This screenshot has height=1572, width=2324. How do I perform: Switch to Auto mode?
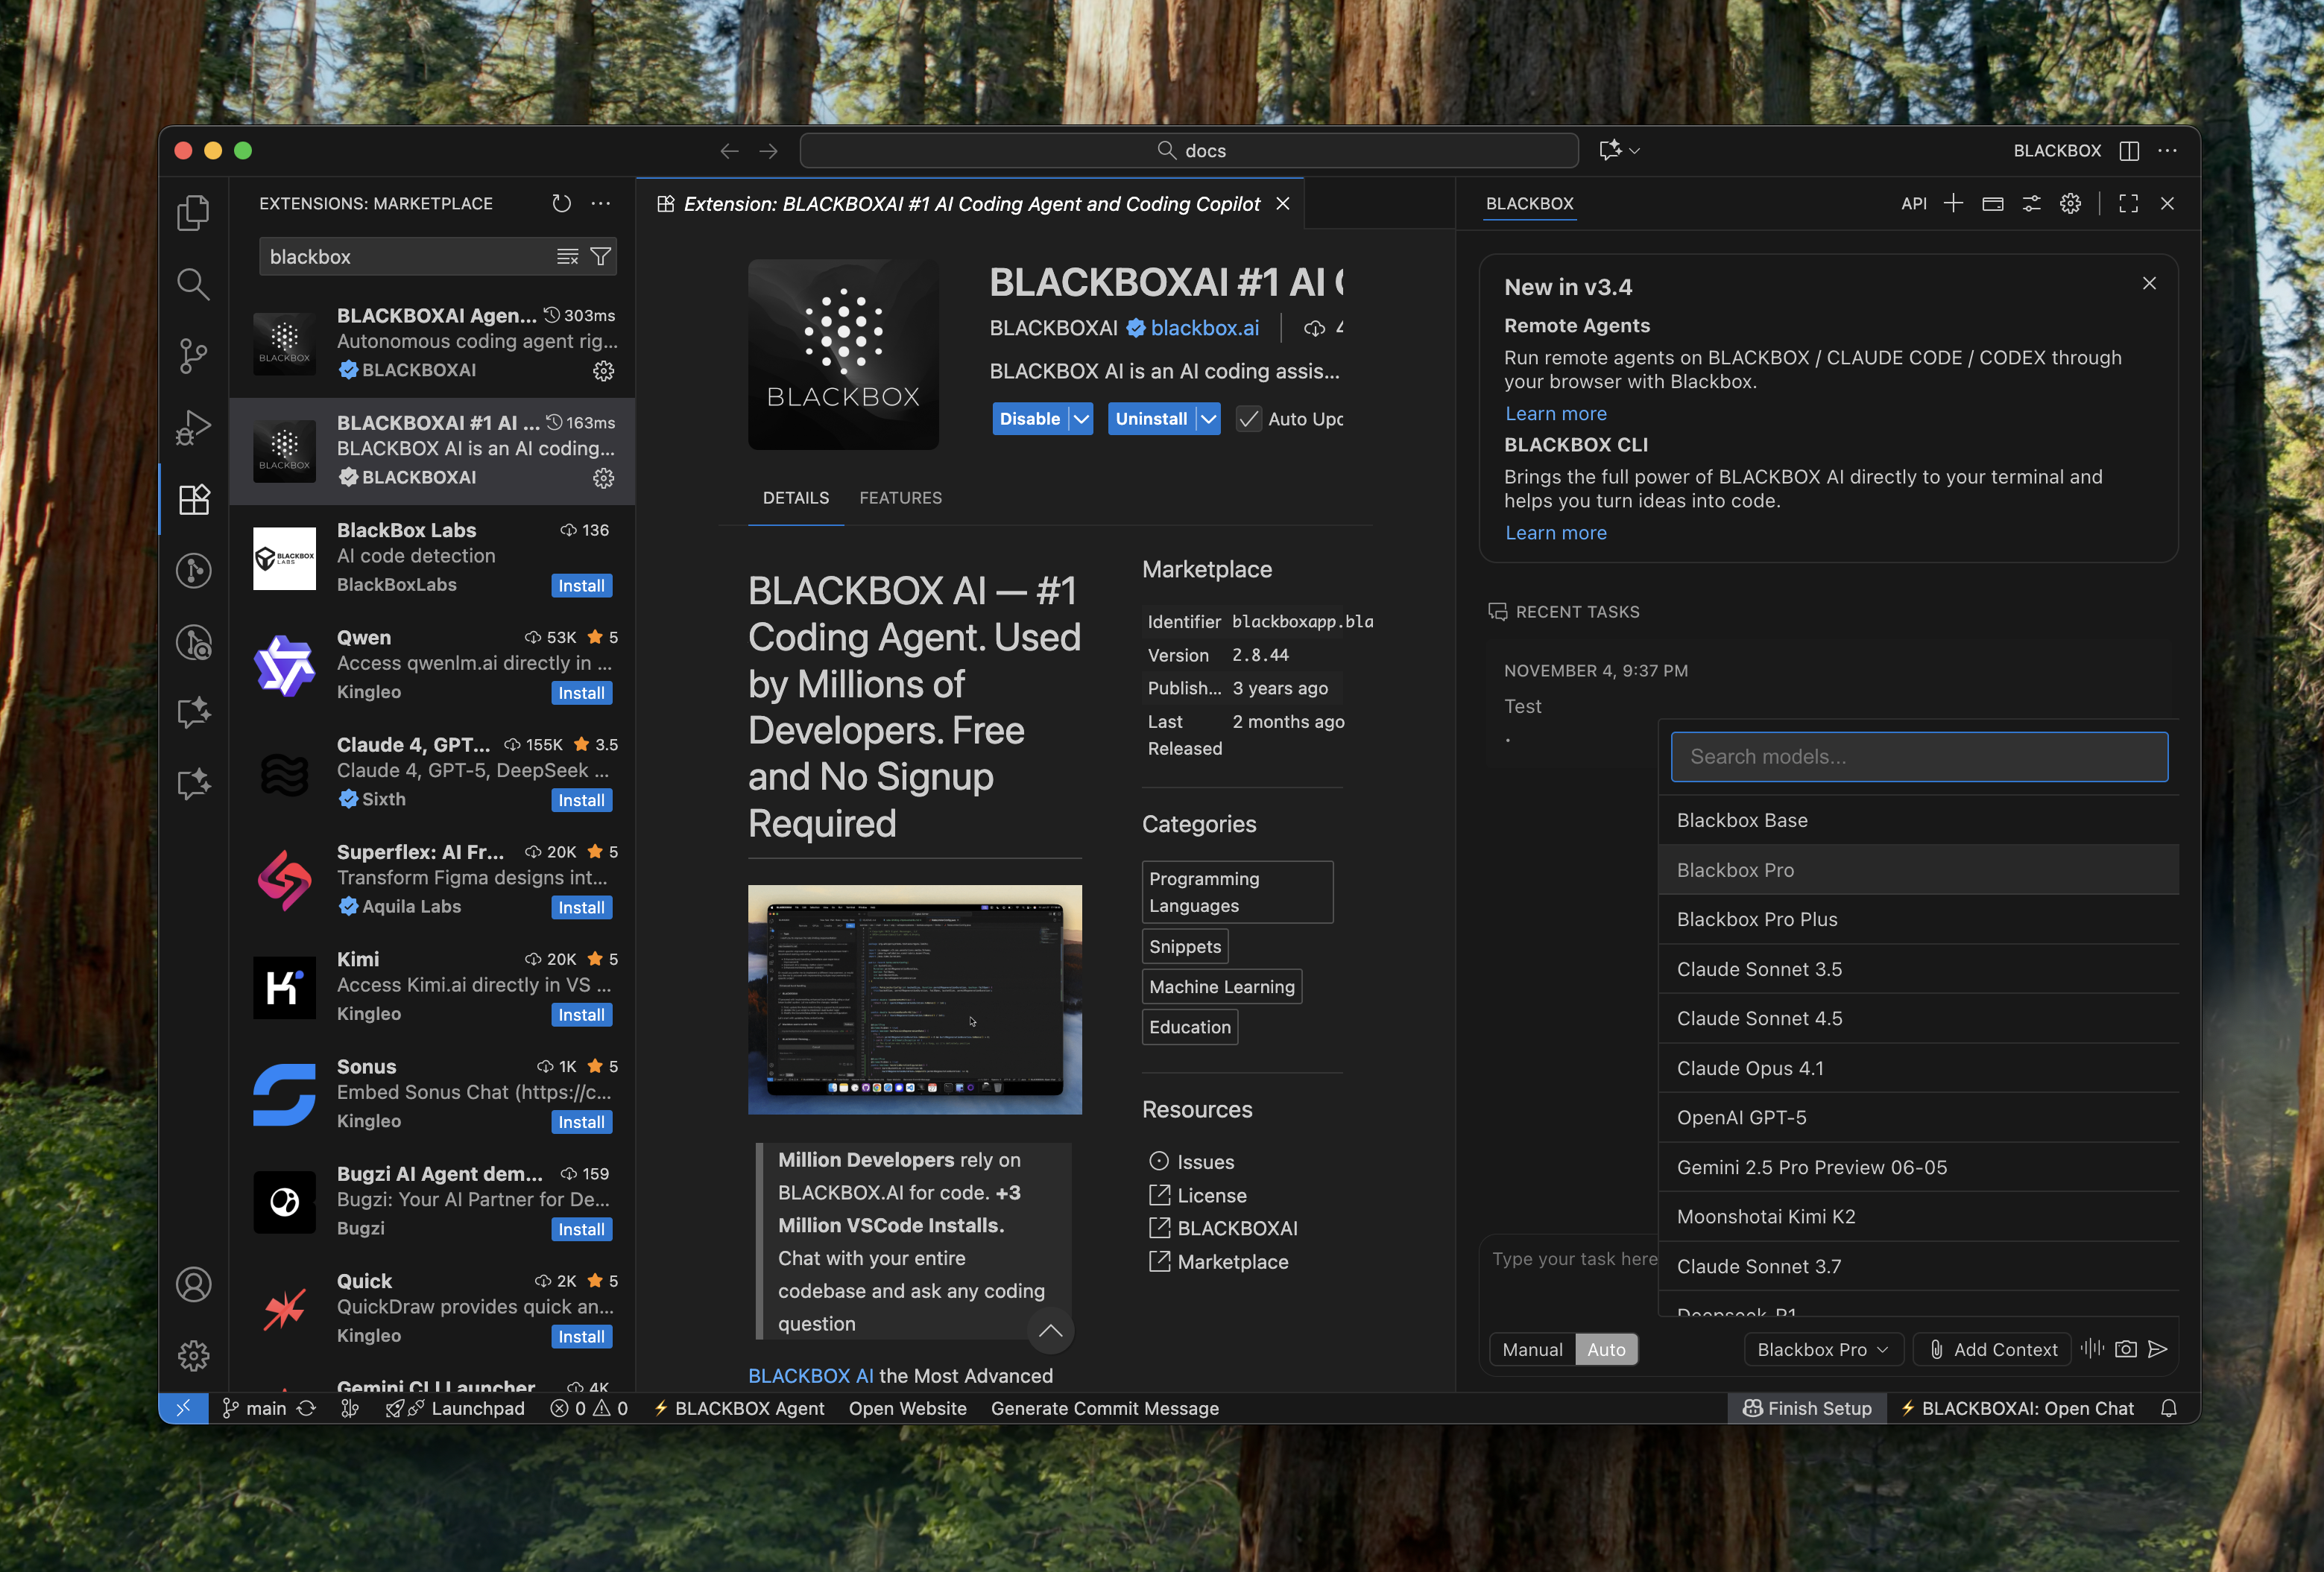click(1606, 1349)
